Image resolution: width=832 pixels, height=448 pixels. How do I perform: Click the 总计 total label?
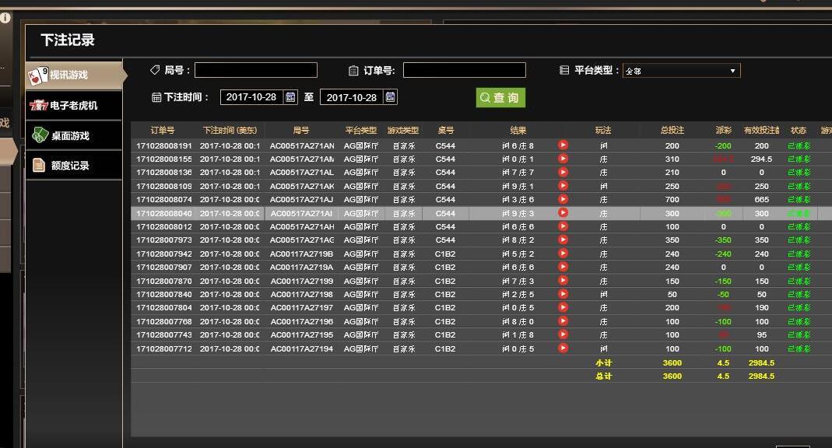pyautogui.click(x=603, y=376)
